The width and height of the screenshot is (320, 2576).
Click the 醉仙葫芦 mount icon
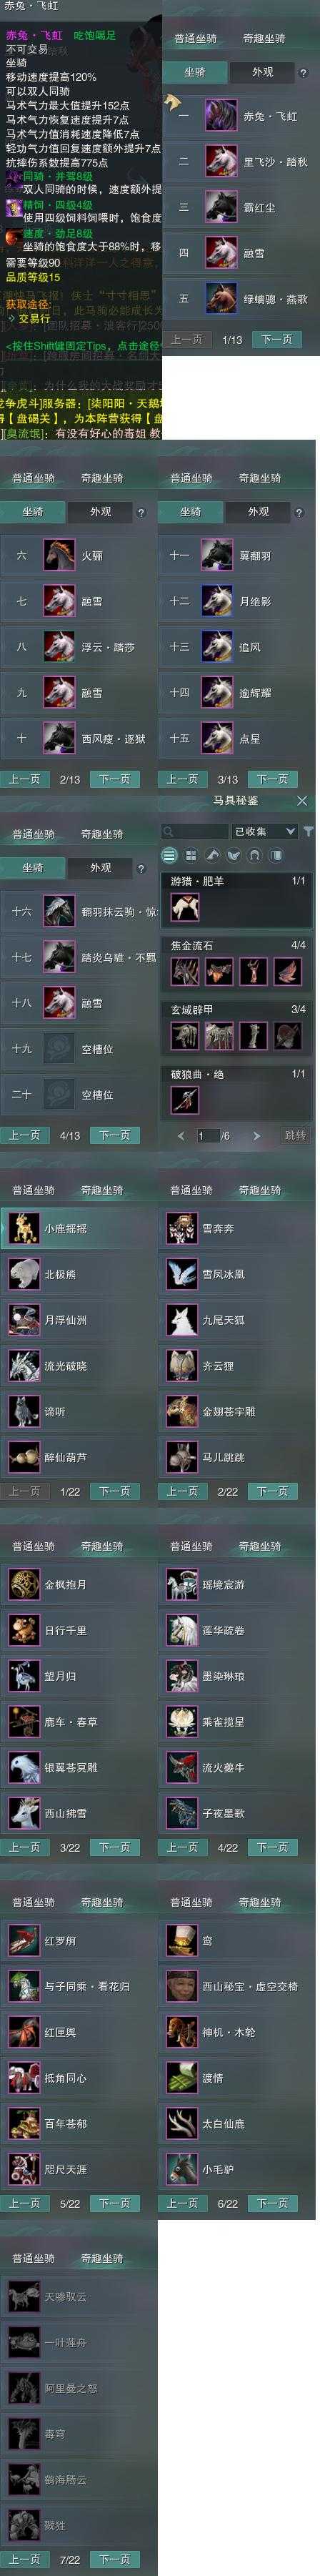[24, 1457]
